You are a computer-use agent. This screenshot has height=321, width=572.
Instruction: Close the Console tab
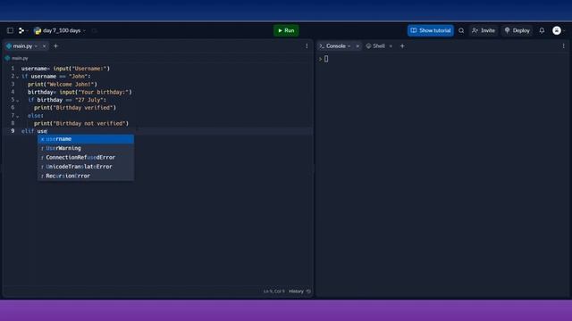coord(357,46)
